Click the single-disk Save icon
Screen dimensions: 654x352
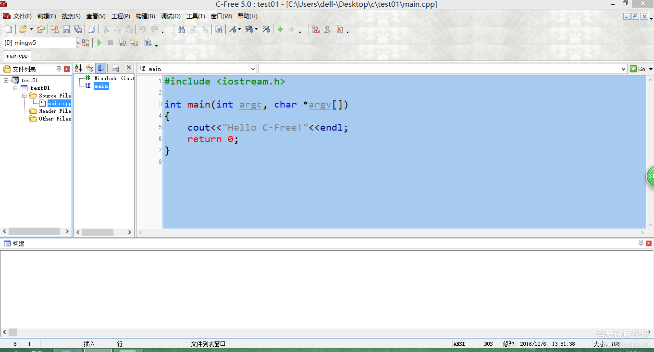click(67, 30)
